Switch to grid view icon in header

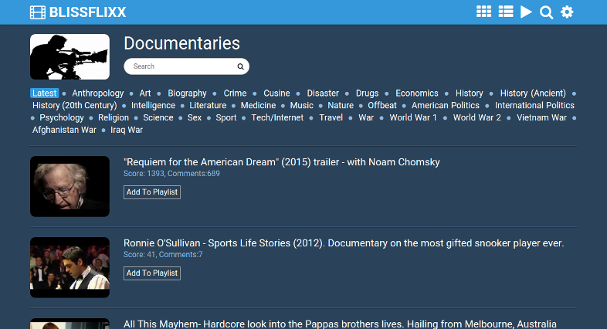point(483,12)
